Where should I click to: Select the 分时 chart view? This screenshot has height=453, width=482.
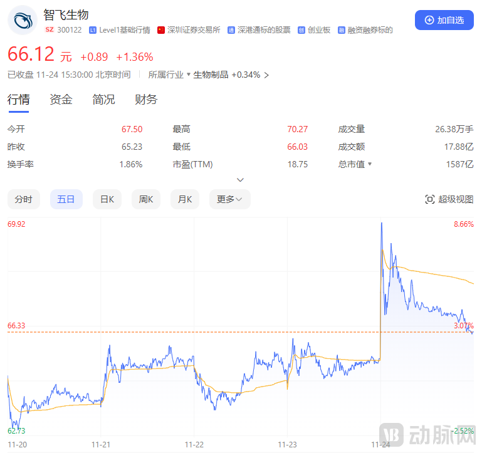click(24, 199)
